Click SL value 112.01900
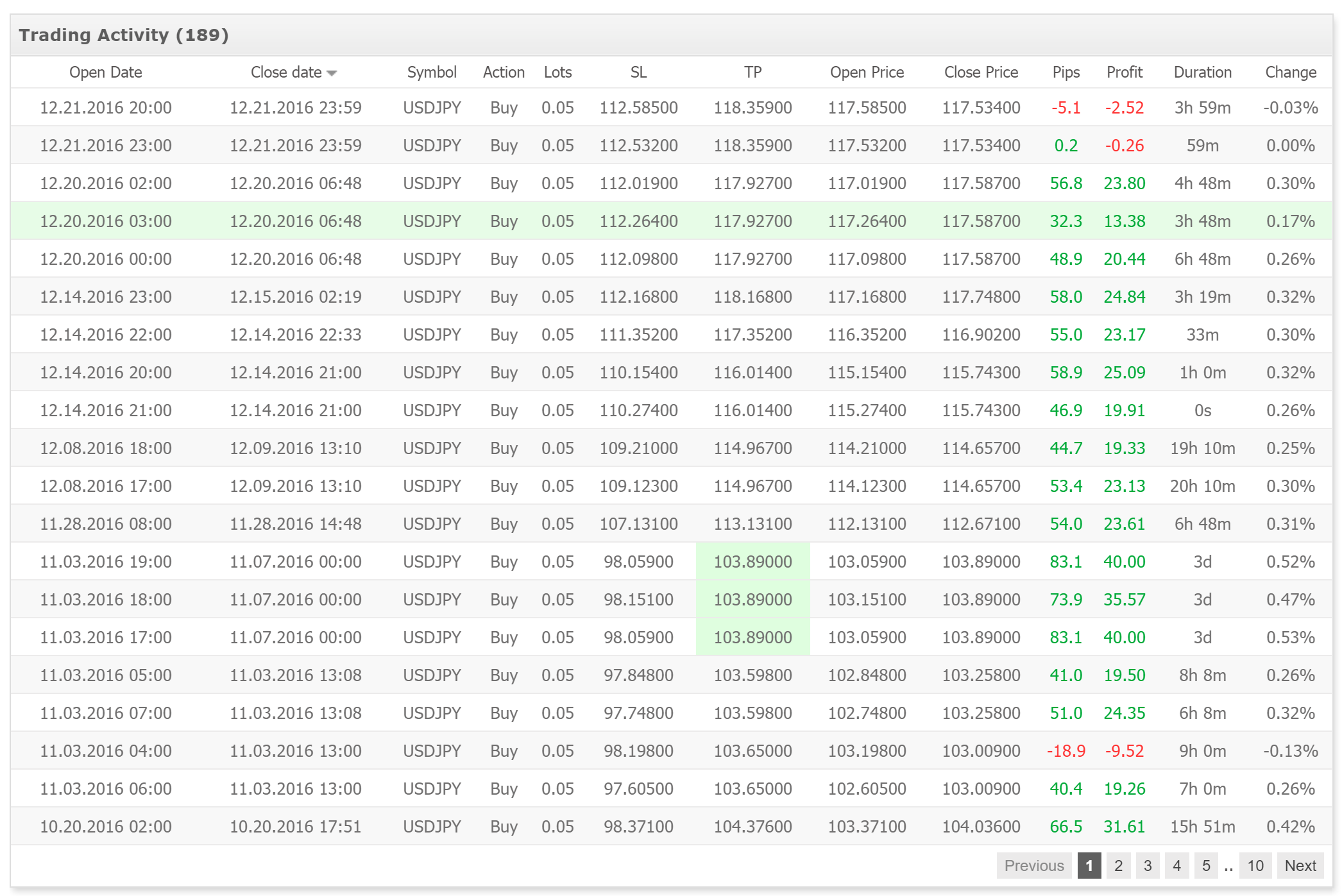The width and height of the screenshot is (1342, 896). coord(638,183)
